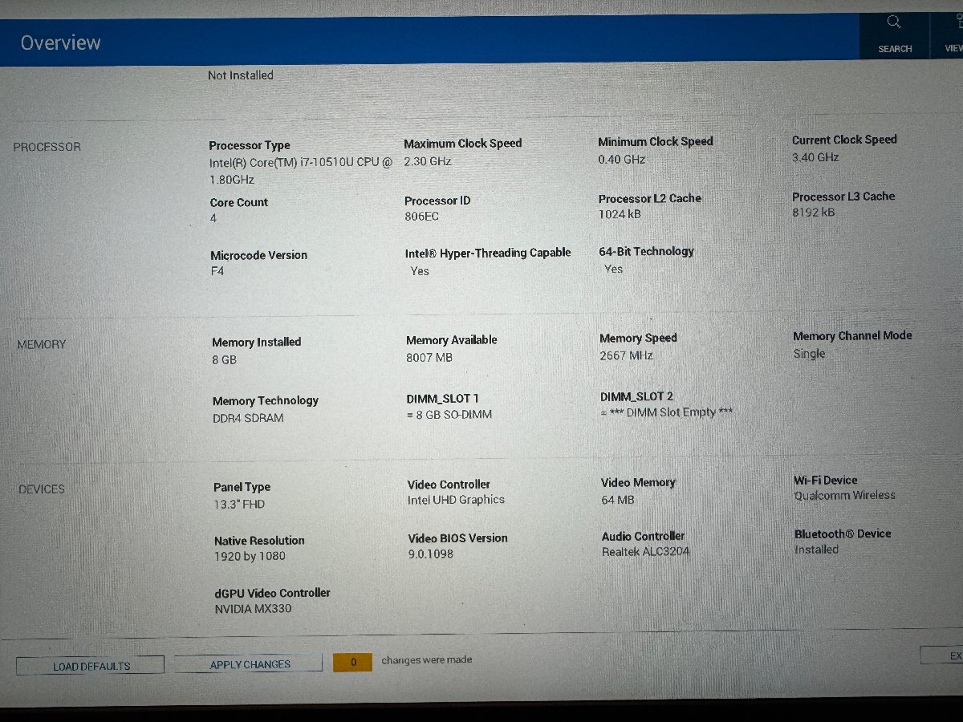Click the dGPU Video Controller label
The width and height of the screenshot is (963, 722).
click(272, 594)
